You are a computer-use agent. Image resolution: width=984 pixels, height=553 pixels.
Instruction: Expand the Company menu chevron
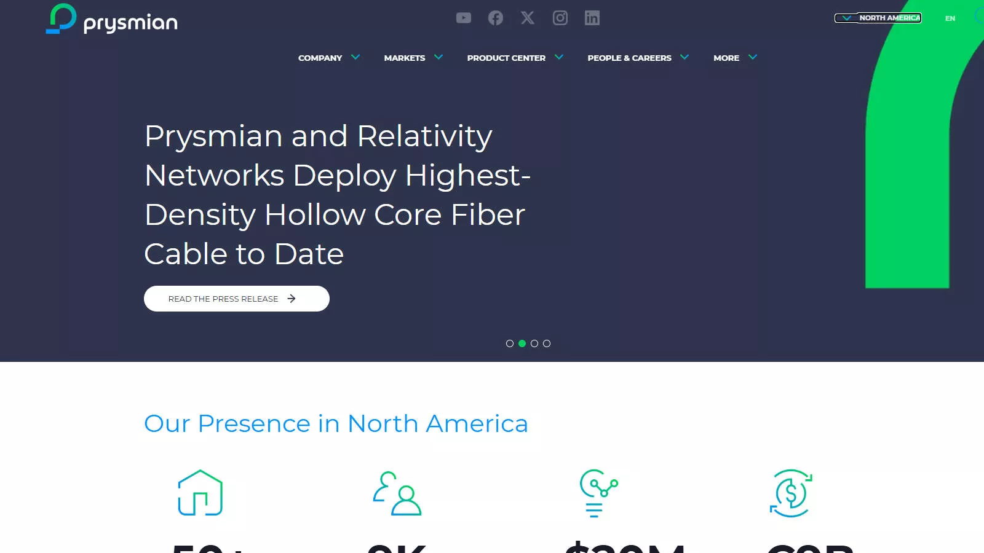point(355,57)
